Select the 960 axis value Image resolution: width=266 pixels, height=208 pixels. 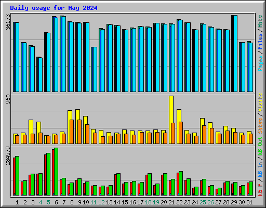pyautogui.click(x=8, y=99)
